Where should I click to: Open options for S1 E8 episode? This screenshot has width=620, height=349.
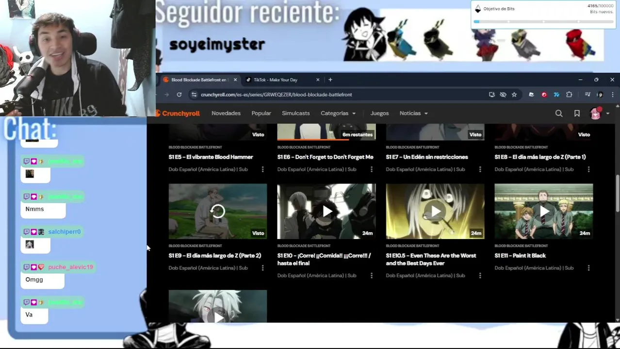click(x=588, y=169)
